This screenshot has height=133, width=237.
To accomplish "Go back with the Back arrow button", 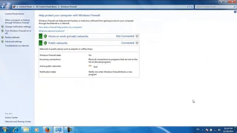I will pyautogui.click(x=3, y=7).
